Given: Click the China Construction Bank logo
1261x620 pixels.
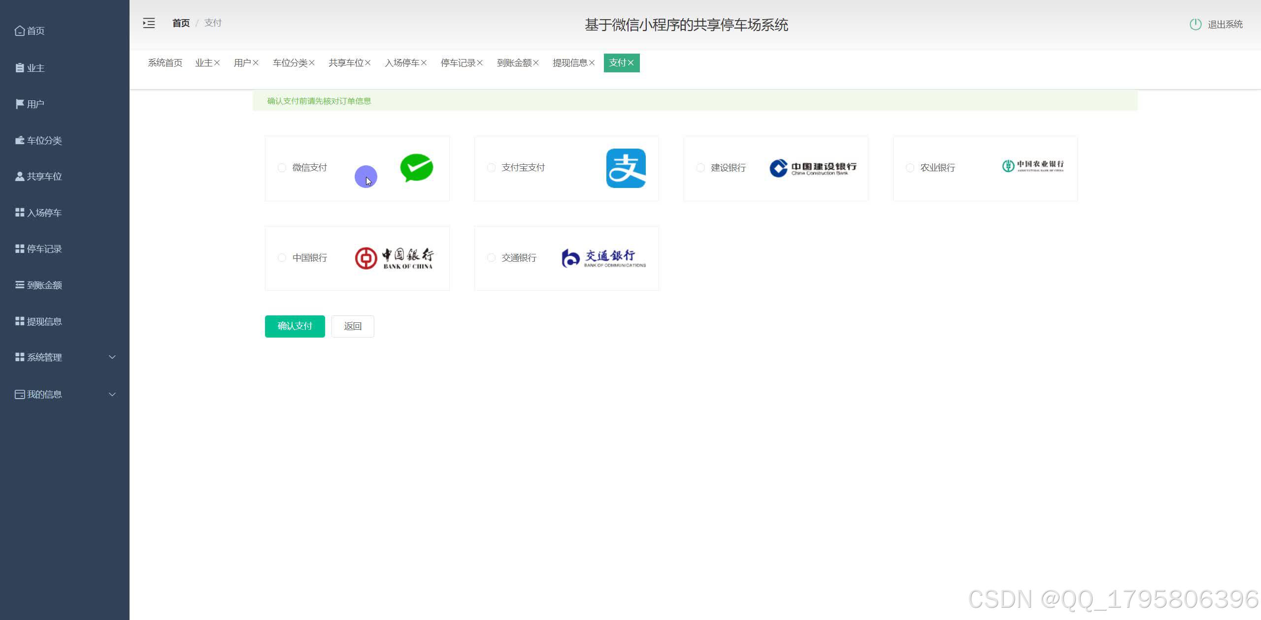Looking at the screenshot, I should tap(813, 168).
